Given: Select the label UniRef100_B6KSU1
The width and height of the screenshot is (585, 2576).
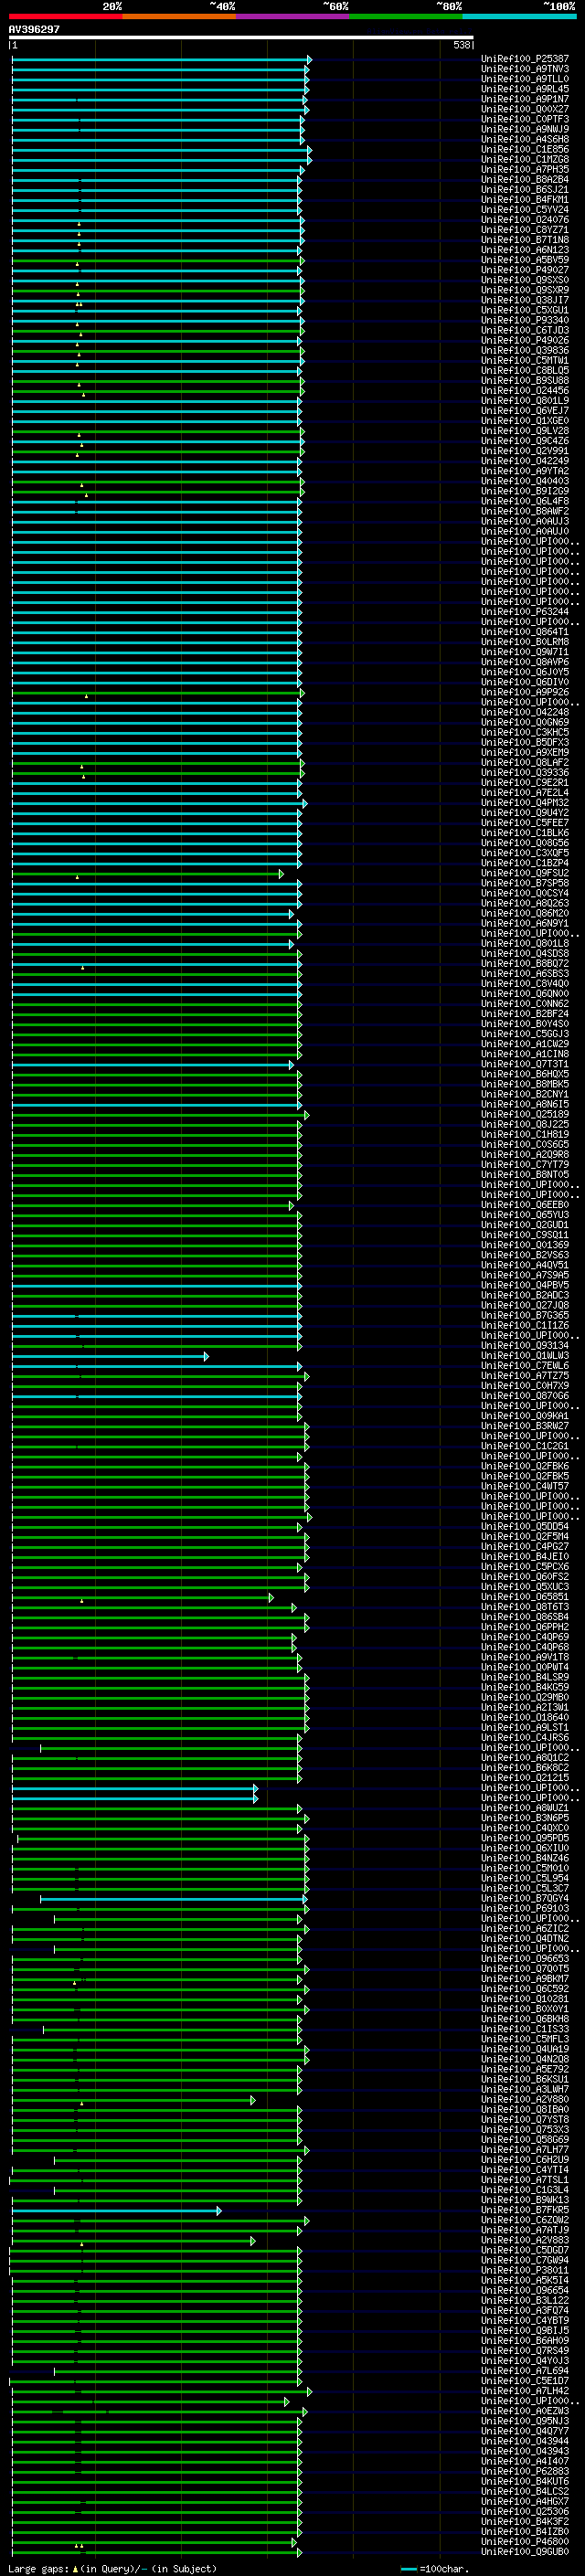Looking at the screenshot, I should coord(524,2079).
